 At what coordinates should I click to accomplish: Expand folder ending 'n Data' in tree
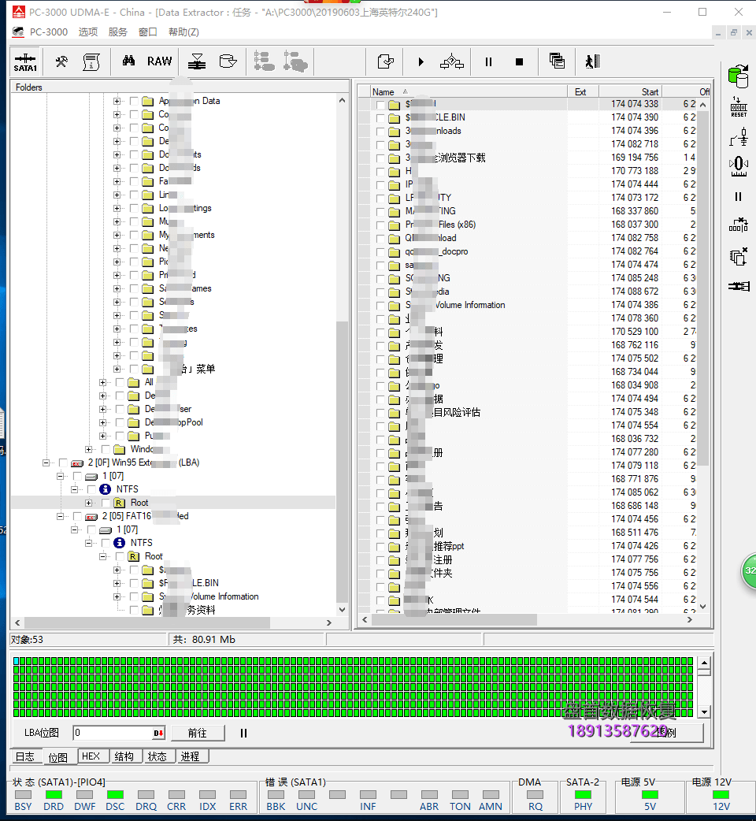coord(117,101)
